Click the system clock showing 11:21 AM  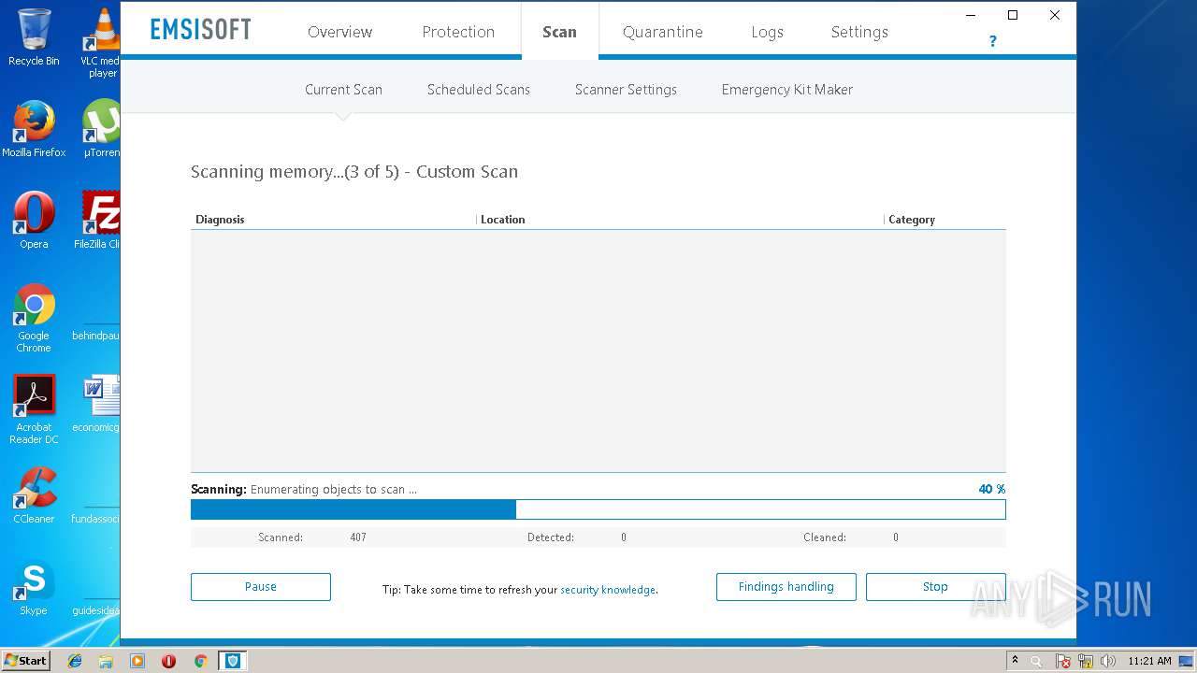(x=1149, y=661)
